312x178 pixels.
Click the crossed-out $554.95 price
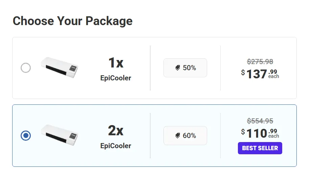260,121
